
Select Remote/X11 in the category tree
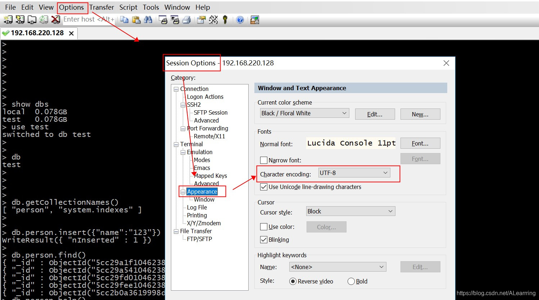click(x=209, y=137)
